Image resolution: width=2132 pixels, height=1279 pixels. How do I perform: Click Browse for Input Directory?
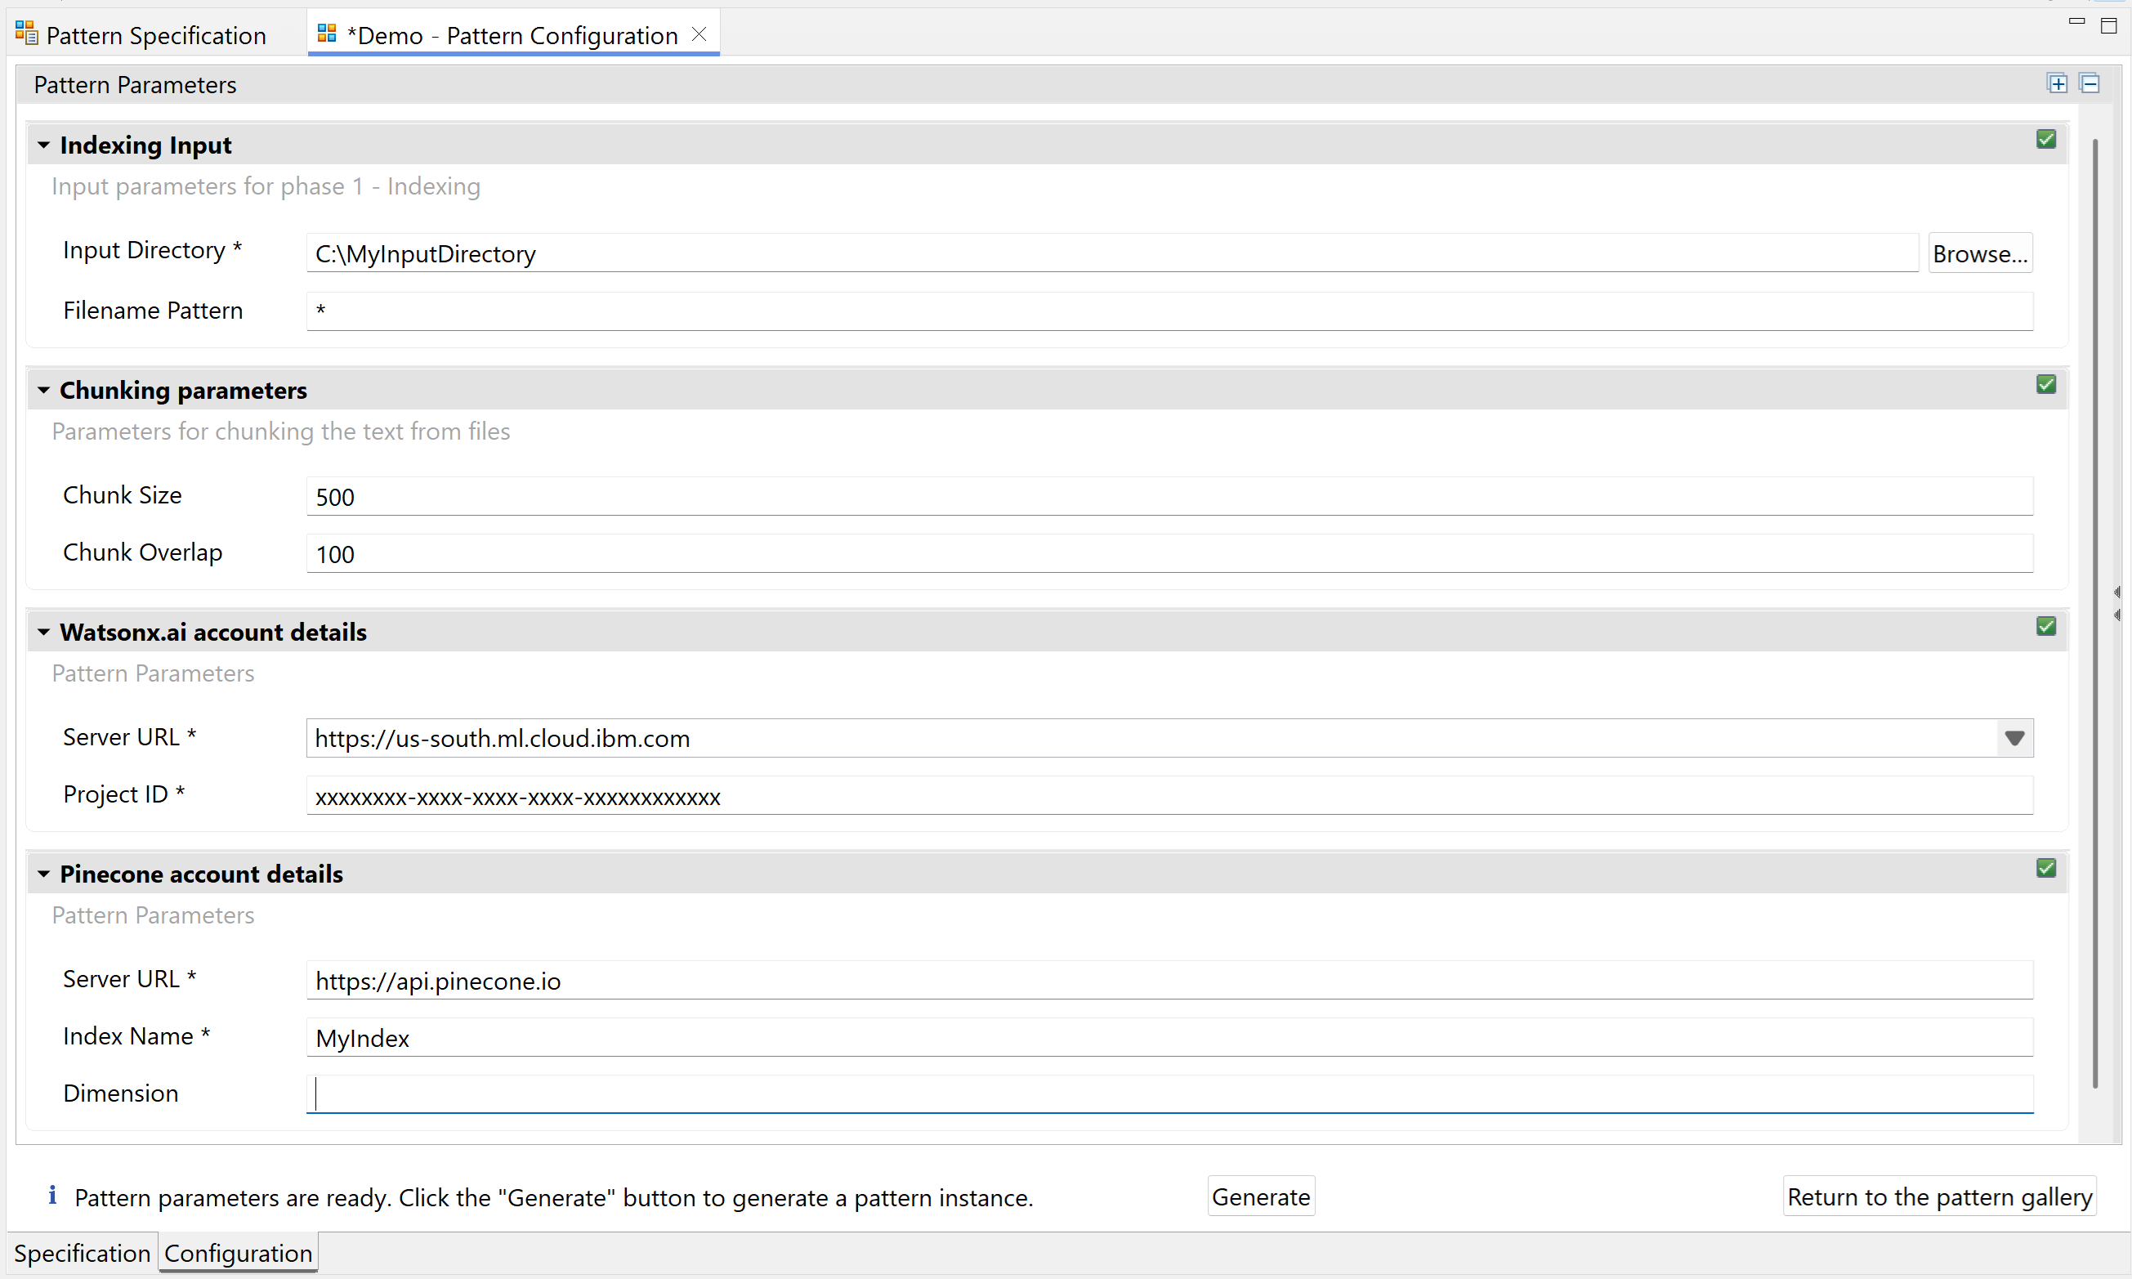(1979, 253)
